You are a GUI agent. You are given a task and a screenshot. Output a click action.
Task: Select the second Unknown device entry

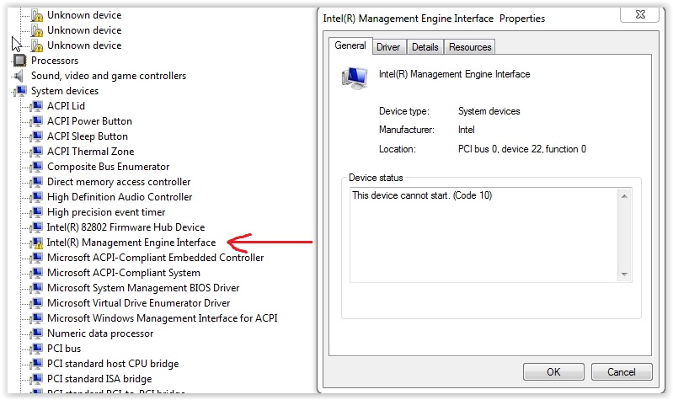click(84, 30)
